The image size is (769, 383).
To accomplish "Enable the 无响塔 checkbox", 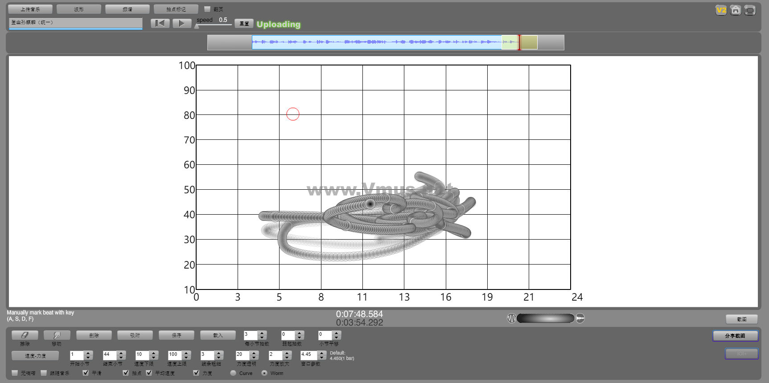I will (x=15, y=373).
